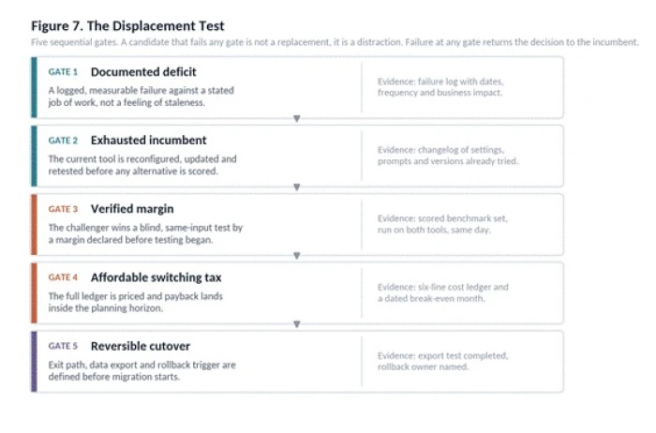Viewport: 656px width, 433px height.
Task: Select the GATE 2 label
Action: pyautogui.click(x=63, y=141)
